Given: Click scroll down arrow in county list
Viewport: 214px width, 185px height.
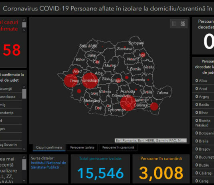Looking at the screenshot, I should [24, 149].
